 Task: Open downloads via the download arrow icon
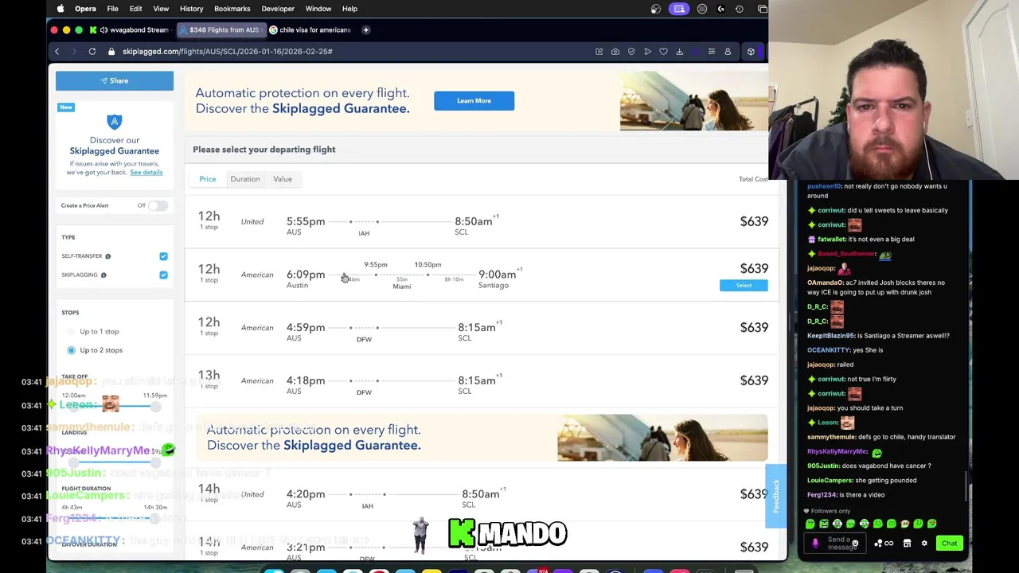(679, 52)
